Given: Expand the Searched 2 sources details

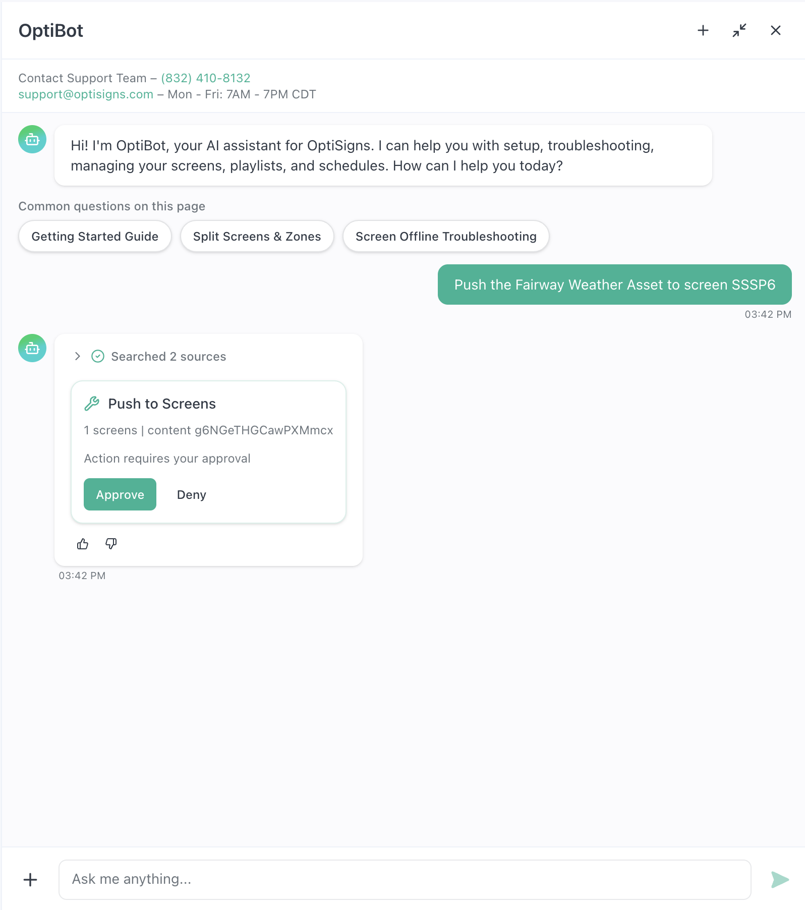Looking at the screenshot, I should pos(168,356).
